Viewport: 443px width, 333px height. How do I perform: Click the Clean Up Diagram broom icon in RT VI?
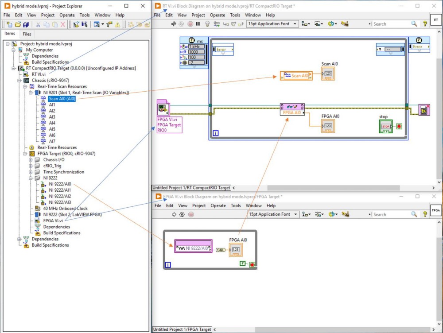[346, 24]
